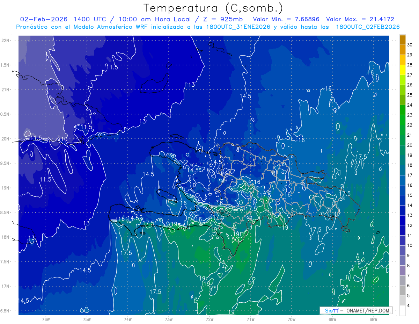Viewport: 419px width, 324px height.
Task: Click the "75W" longitude axis label
Action: click(x=87, y=319)
